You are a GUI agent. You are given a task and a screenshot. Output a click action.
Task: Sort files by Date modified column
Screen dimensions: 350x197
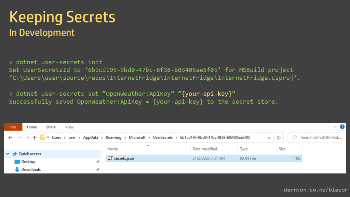205,149
